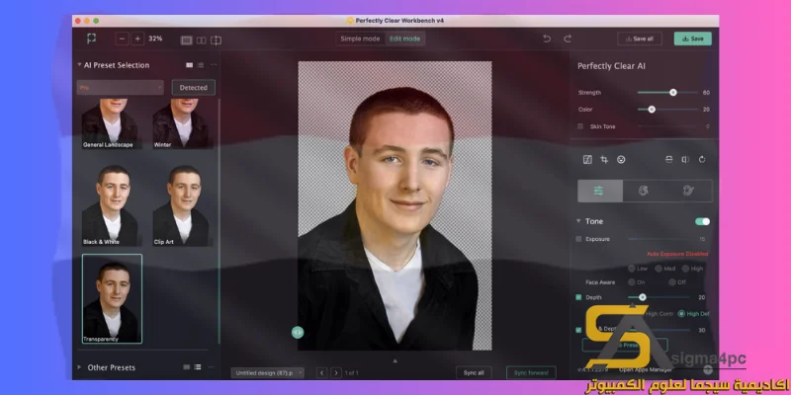The width and height of the screenshot is (791, 395).
Task: Select the Transparency preset thumbnail
Action: [x=112, y=299]
